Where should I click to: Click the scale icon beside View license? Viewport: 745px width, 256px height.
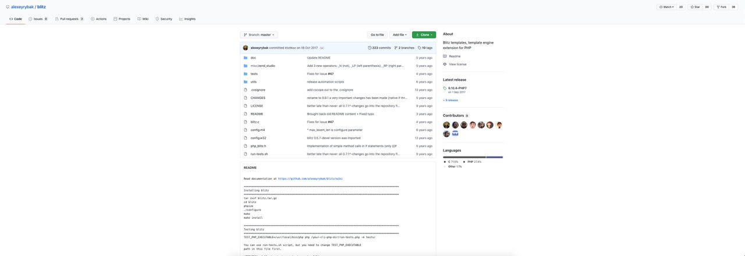pos(445,64)
